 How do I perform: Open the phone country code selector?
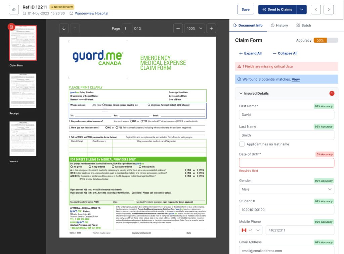251,230
